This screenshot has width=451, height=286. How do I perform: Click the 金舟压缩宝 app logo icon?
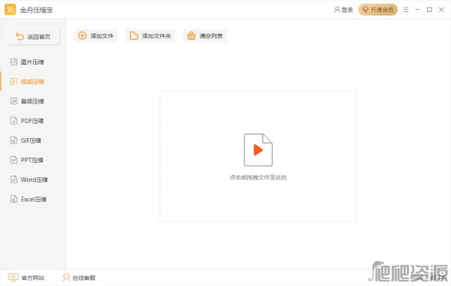coord(10,10)
